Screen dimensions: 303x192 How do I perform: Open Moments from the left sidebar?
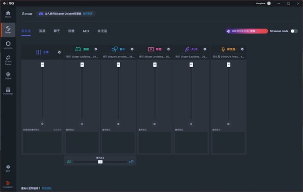click(x=8, y=45)
